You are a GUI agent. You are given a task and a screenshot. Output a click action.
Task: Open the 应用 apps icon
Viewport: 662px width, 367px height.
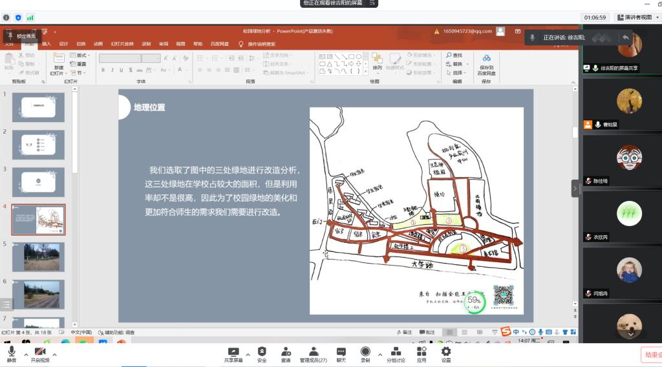coord(422,351)
